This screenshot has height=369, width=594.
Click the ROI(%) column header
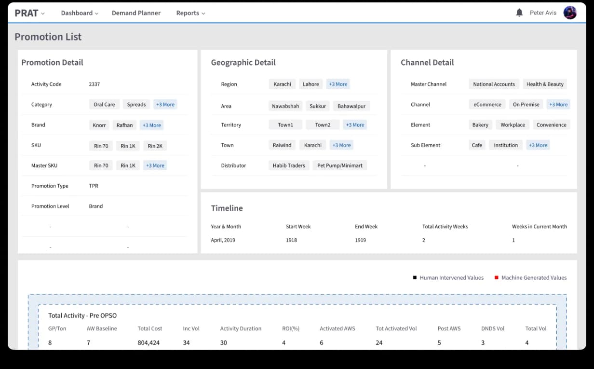291,329
